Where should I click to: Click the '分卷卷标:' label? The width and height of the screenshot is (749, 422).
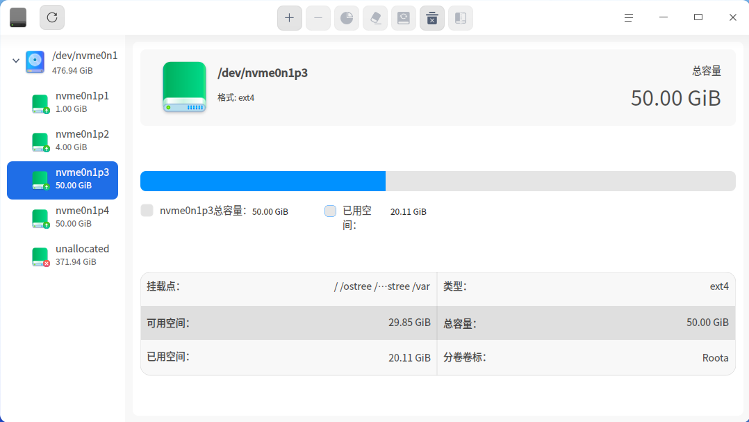[465, 358]
